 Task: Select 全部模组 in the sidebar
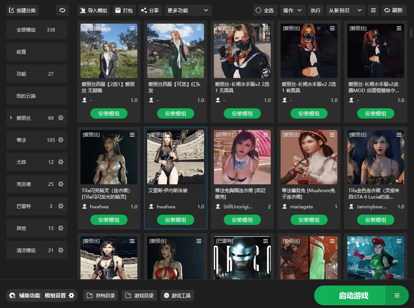pos(37,30)
